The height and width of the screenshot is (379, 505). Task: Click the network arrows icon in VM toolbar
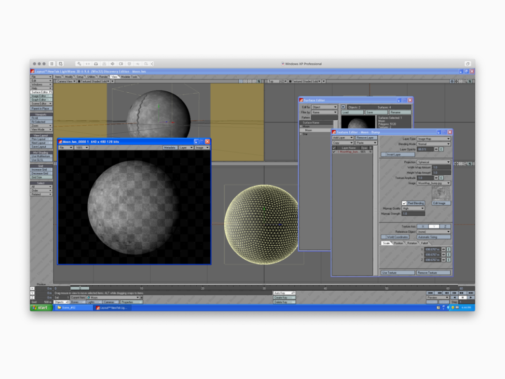pos(87,64)
